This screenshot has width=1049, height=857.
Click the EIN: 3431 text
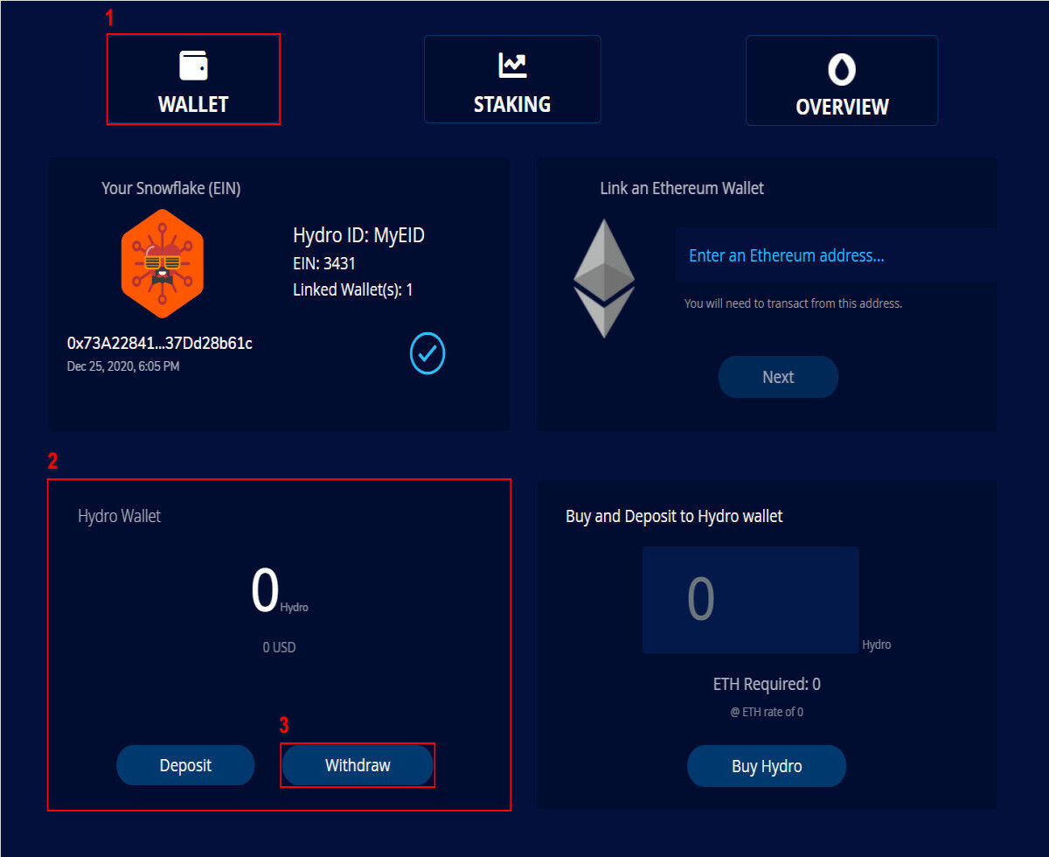[x=324, y=263]
